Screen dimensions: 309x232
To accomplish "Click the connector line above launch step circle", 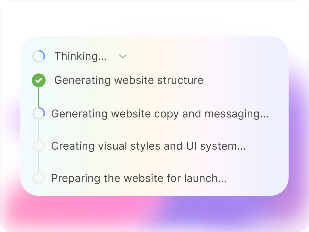I will pos(39,162).
